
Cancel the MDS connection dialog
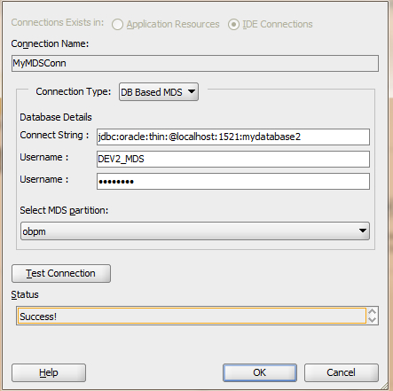(x=342, y=372)
